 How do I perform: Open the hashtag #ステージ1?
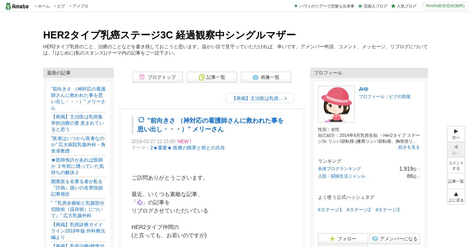click(330, 210)
